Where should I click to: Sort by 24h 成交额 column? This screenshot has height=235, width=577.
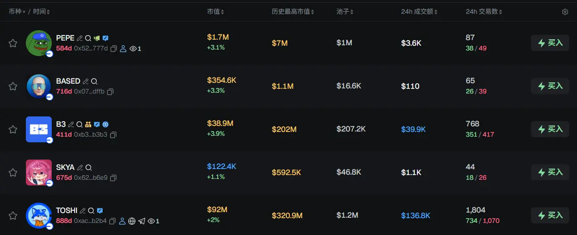[x=419, y=12]
